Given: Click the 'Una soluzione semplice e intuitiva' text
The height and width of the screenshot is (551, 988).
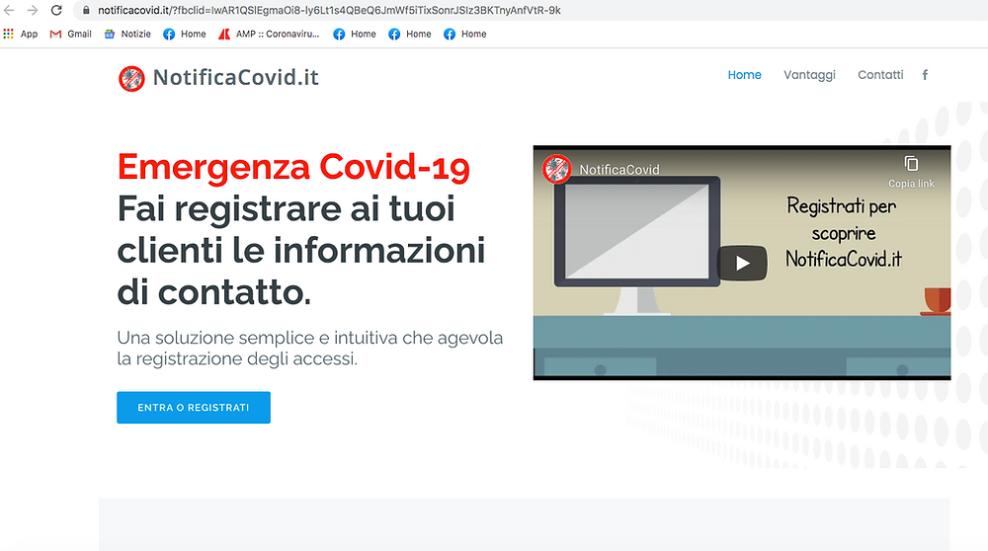Looking at the screenshot, I should point(310,348).
